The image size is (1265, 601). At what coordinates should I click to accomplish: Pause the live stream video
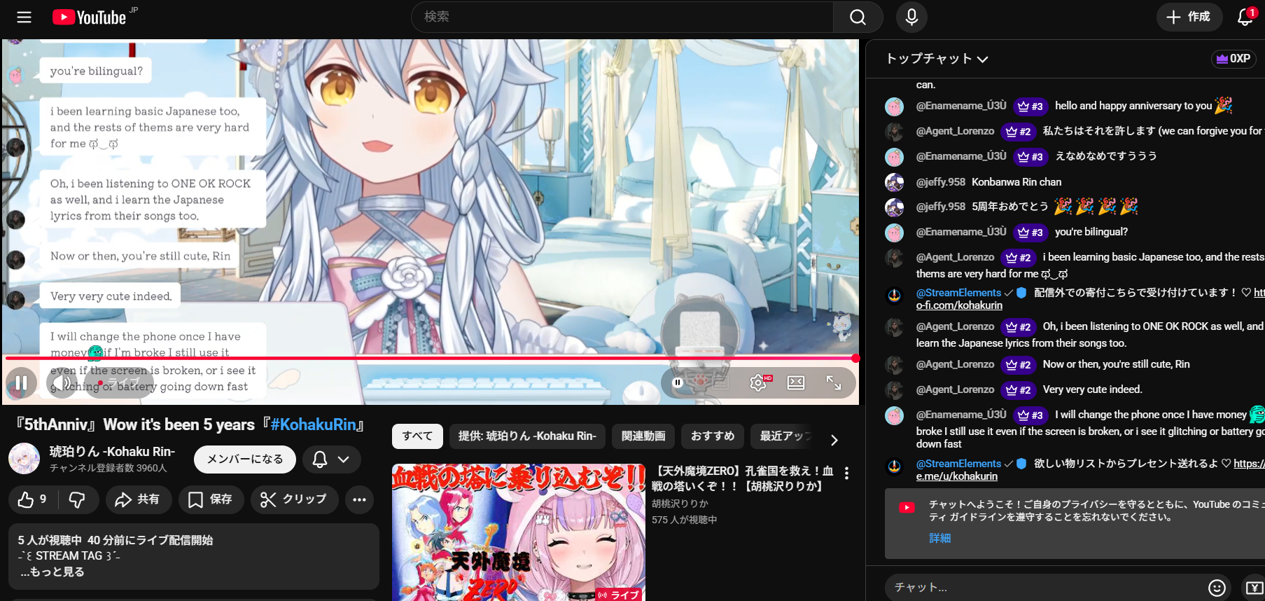pos(22,383)
